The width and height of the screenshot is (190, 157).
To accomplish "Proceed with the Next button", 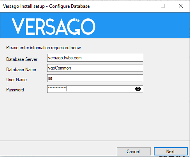I will pyautogui.click(x=171, y=152).
